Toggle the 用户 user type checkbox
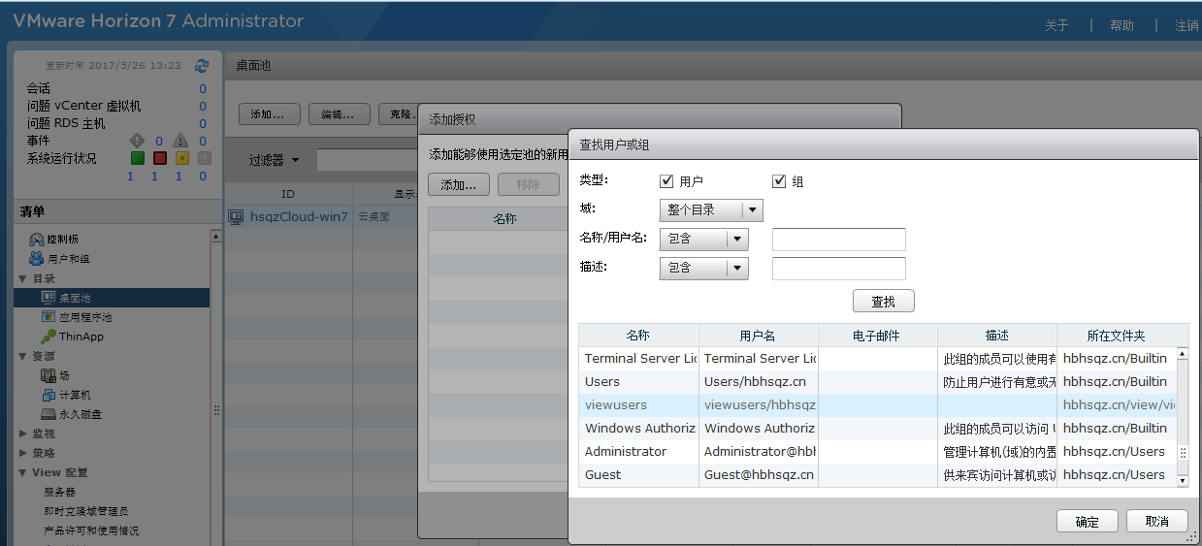The image size is (1202, 546). click(x=666, y=181)
